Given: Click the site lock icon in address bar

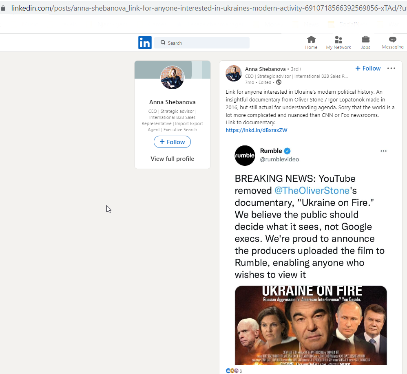Looking at the screenshot, I should (3, 8).
